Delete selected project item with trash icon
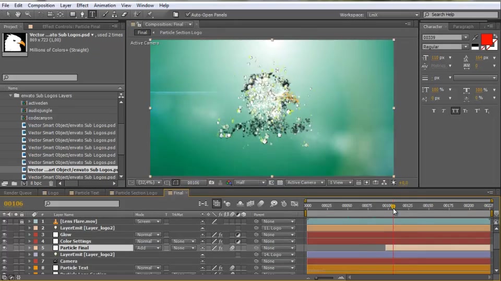Image resolution: width=501 pixels, height=281 pixels. tap(51, 183)
